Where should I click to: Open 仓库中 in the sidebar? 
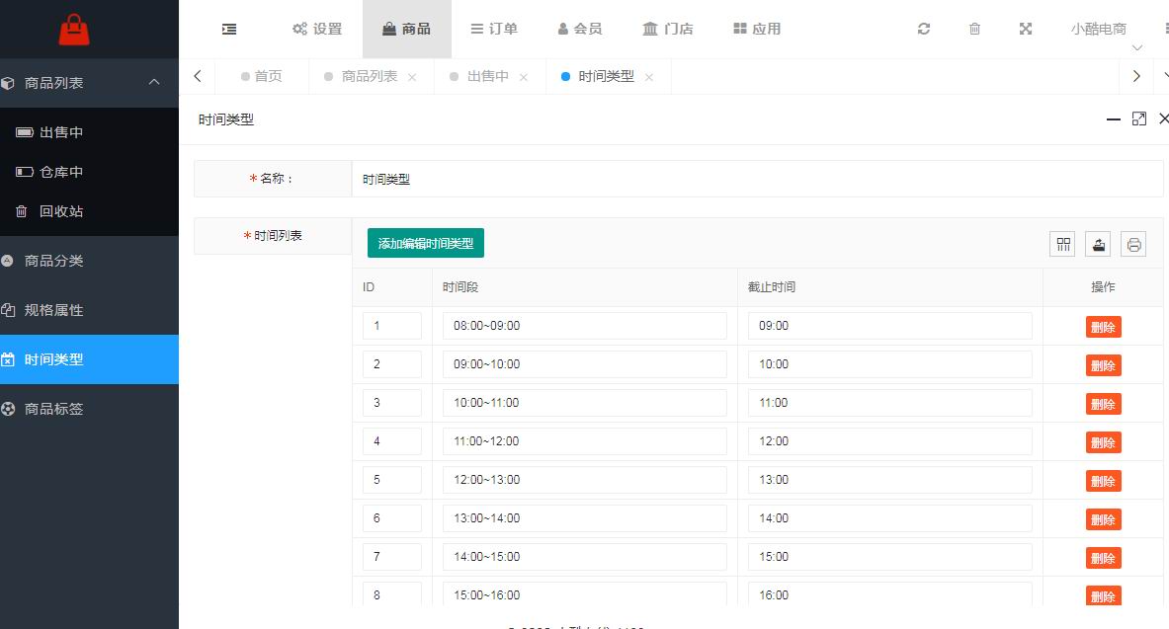[90, 172]
